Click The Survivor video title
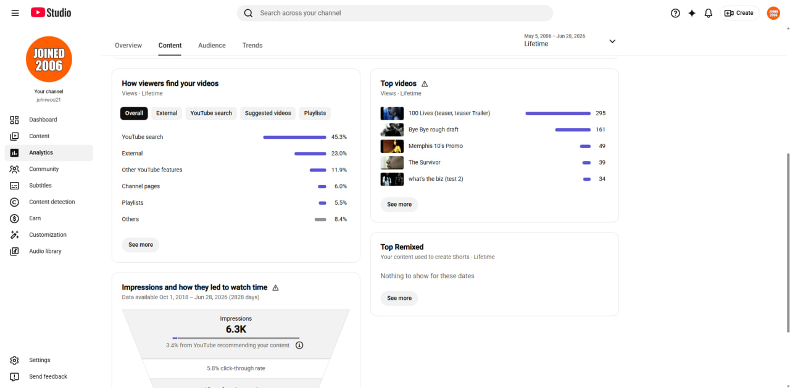The image size is (790, 388). (423, 163)
